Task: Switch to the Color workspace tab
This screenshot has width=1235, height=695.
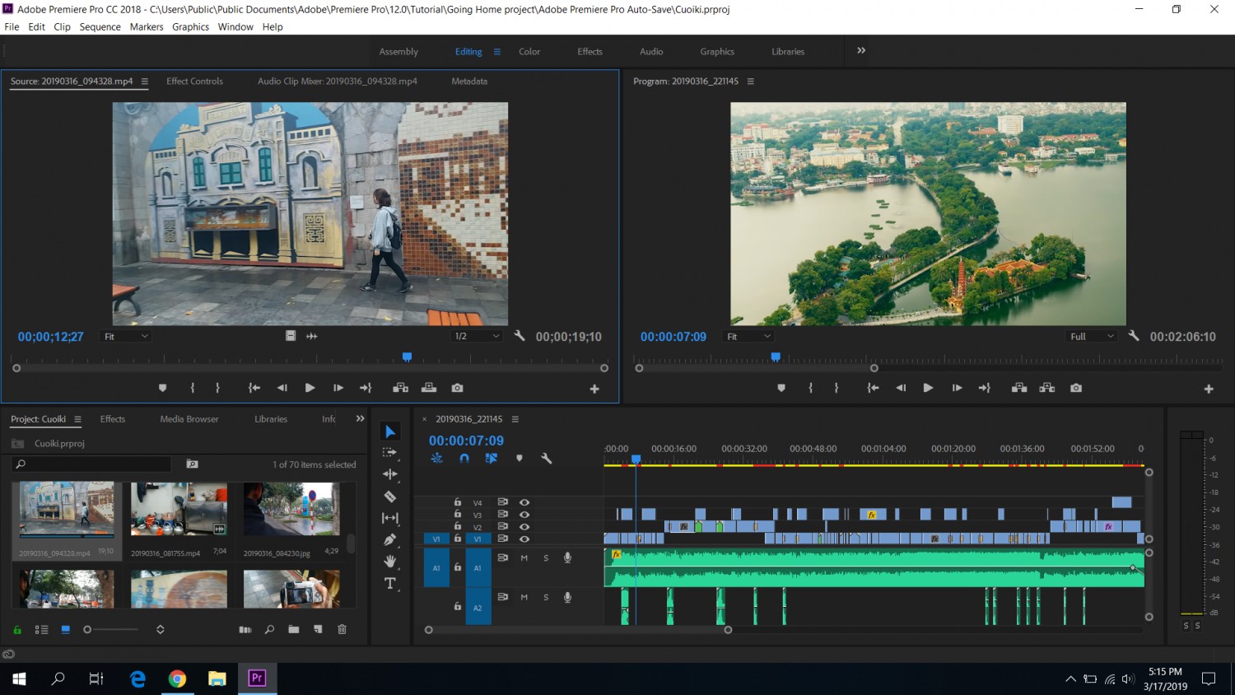Action: [x=529, y=52]
